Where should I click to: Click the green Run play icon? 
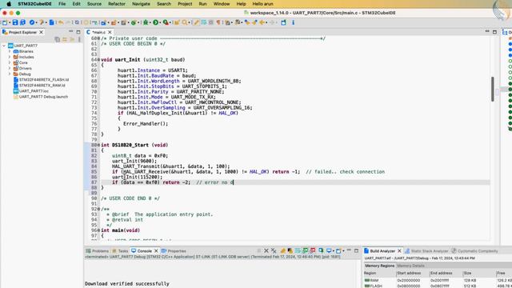(x=156, y=22)
